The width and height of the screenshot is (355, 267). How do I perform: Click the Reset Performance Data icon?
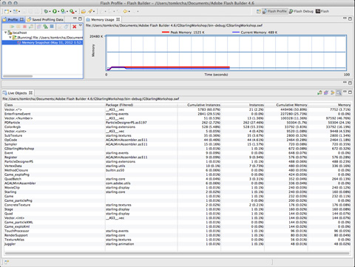[x=60, y=27]
